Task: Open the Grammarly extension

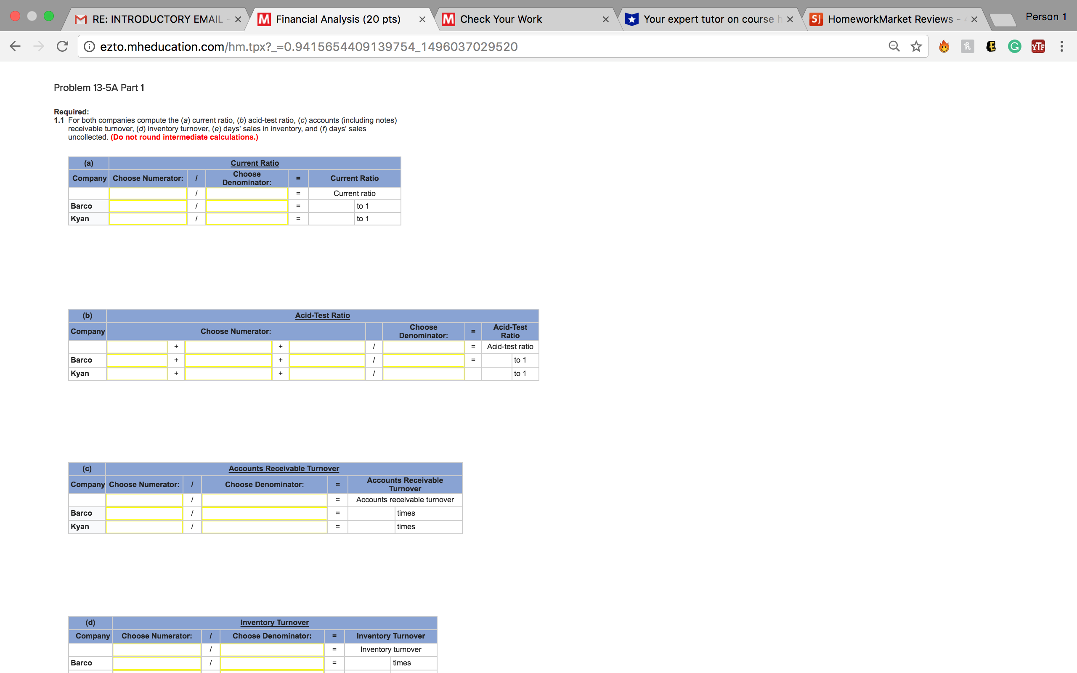Action: [1014, 46]
